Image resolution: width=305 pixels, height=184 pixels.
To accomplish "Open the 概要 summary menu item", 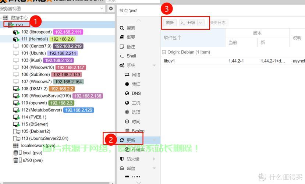I will (x=131, y=37).
